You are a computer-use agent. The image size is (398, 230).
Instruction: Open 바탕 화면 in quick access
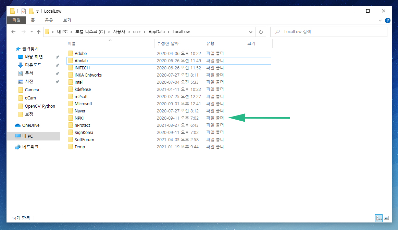[x=34, y=57]
